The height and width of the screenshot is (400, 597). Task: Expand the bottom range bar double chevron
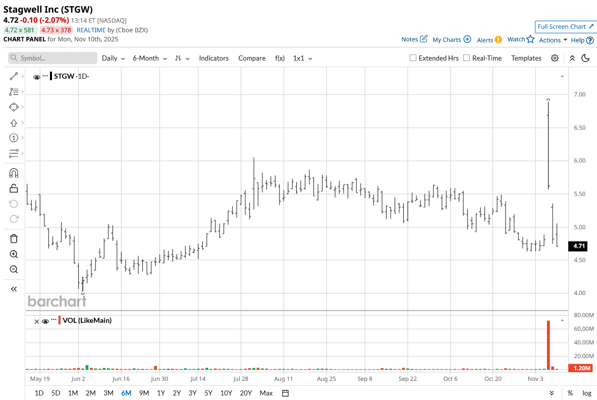pyautogui.click(x=552, y=393)
